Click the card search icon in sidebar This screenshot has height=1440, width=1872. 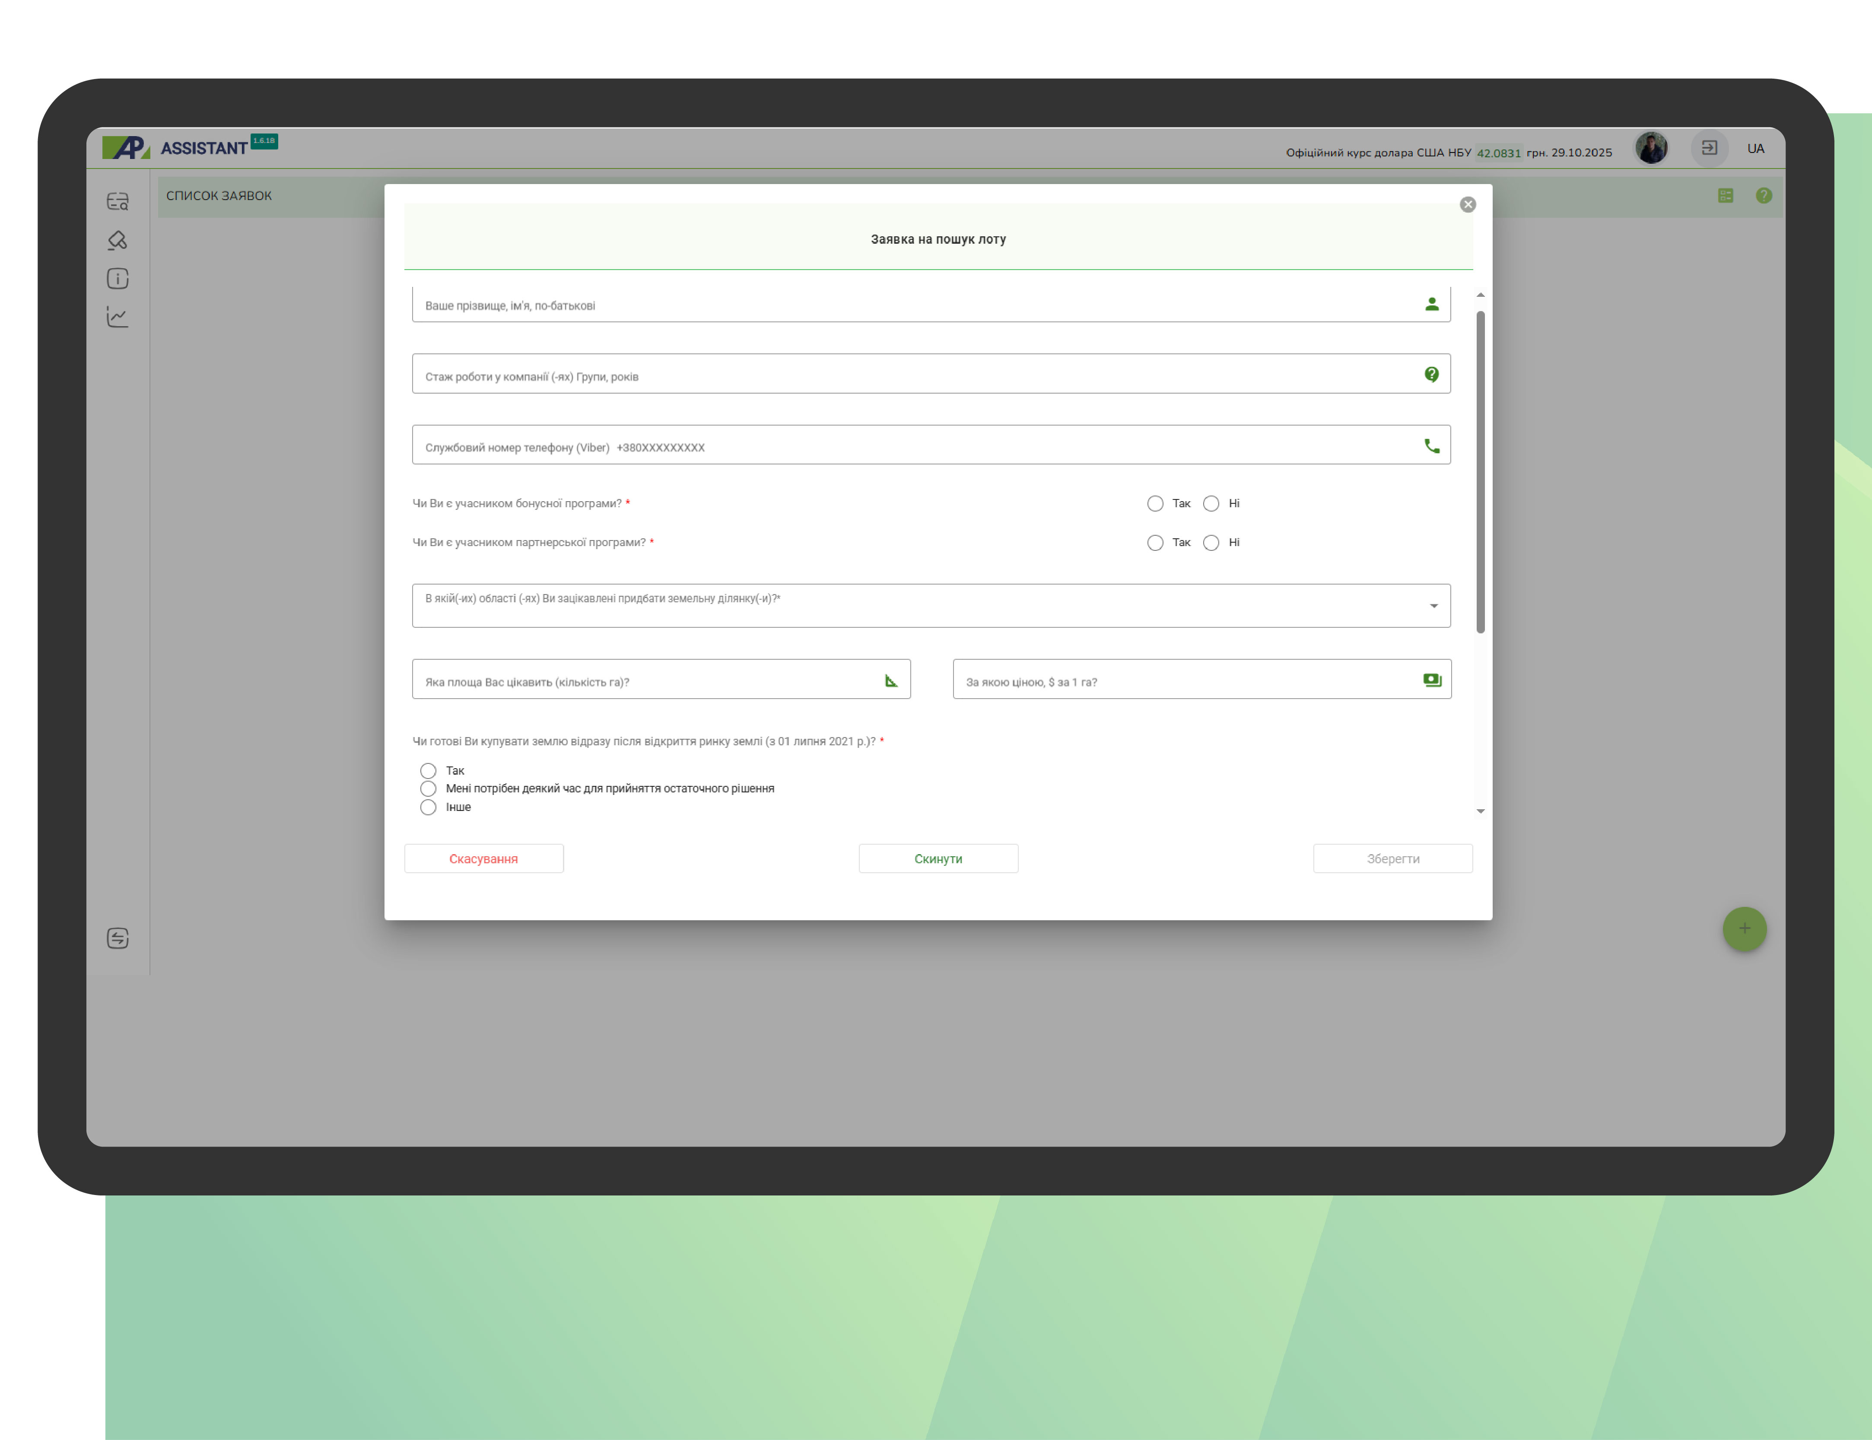click(118, 201)
